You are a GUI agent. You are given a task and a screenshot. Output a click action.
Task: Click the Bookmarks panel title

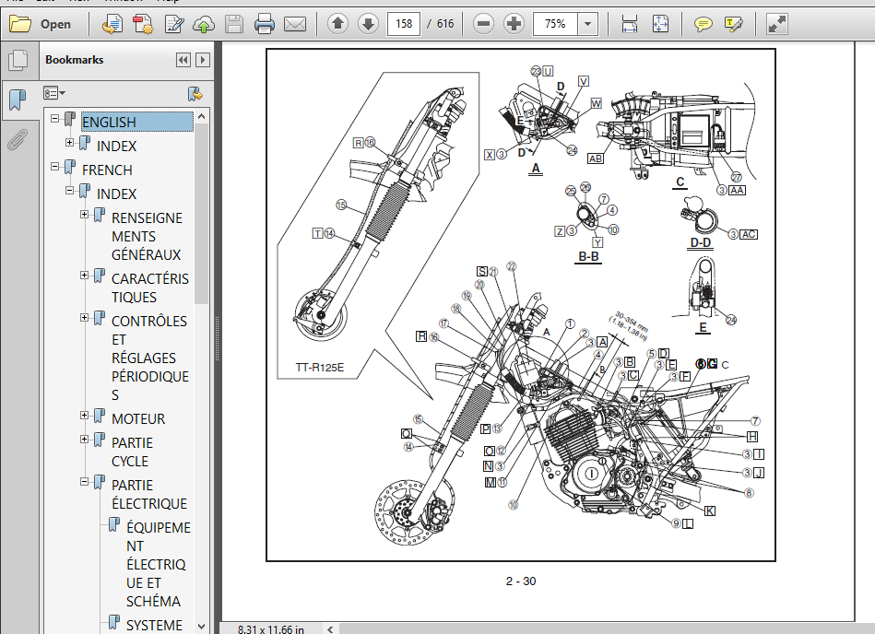(74, 60)
